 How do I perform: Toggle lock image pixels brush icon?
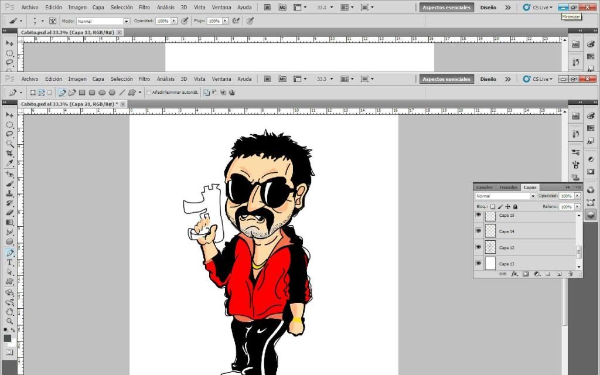pos(500,207)
